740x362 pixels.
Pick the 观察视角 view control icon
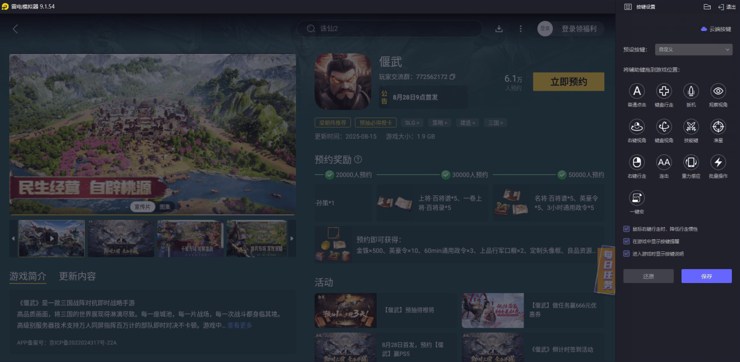[718, 91]
